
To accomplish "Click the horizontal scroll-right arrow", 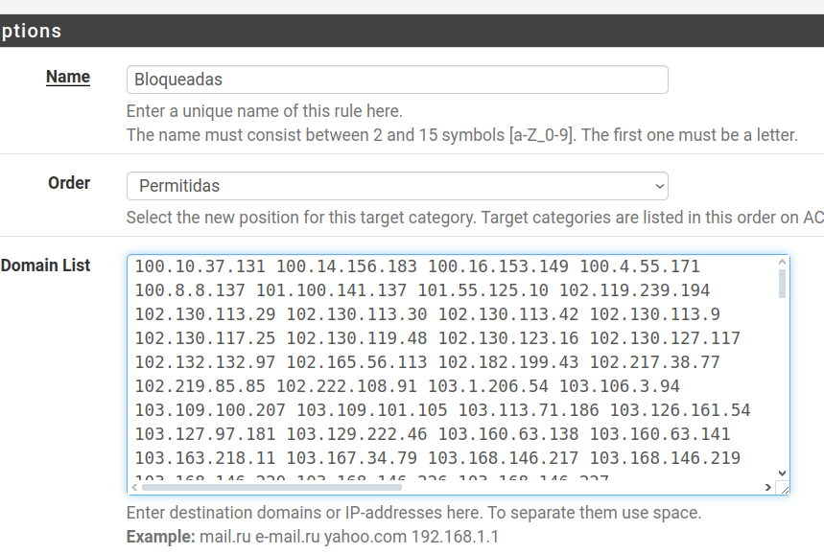I will click(767, 487).
